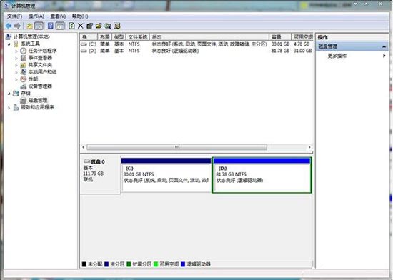Sort by the 状态 column header
The image size is (393, 280).
pos(209,37)
